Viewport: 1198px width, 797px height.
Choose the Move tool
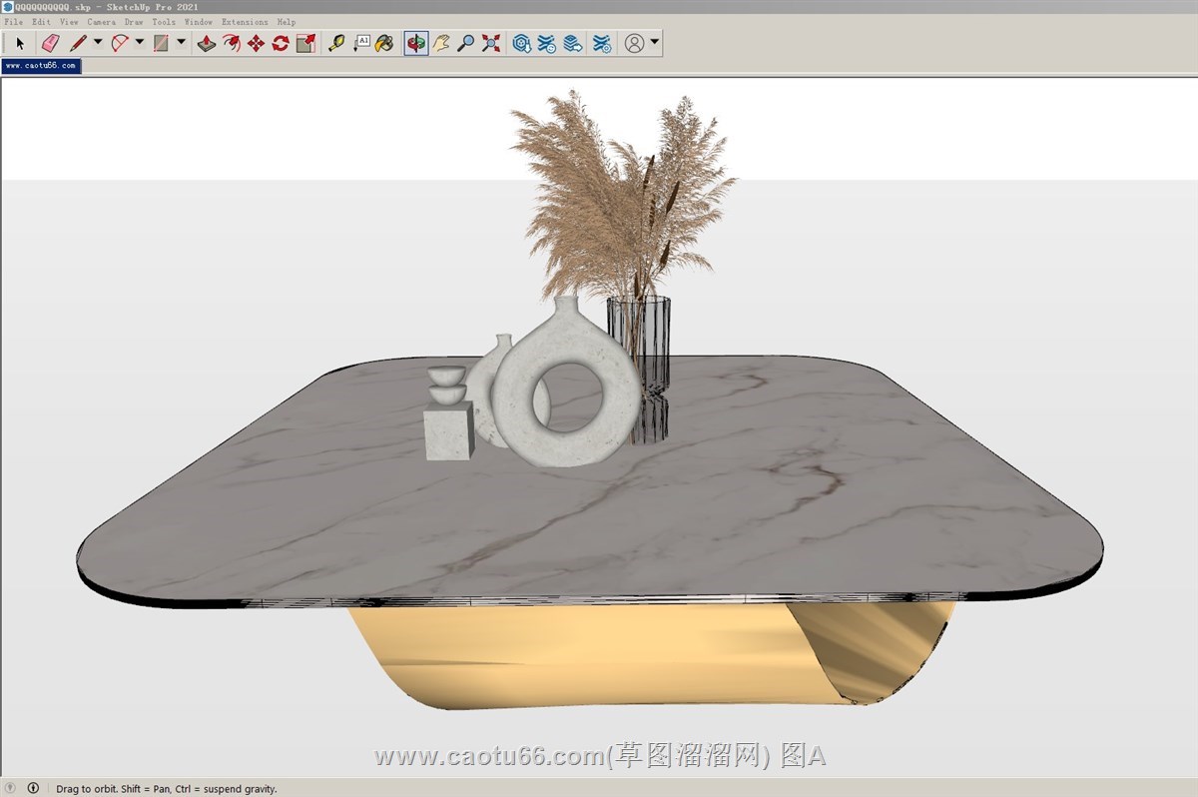pyautogui.click(x=256, y=43)
